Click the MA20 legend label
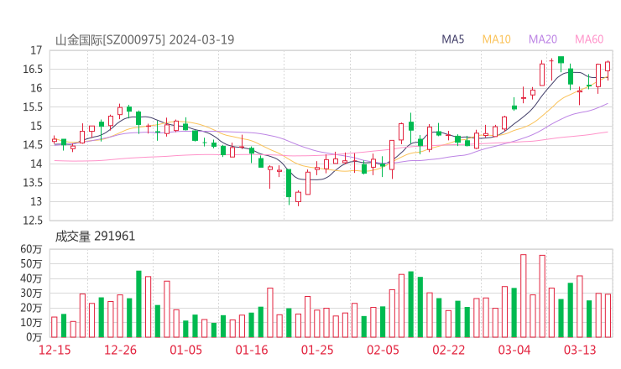Image resolution: width=621 pixels, height=369 pixels. pos(543,39)
